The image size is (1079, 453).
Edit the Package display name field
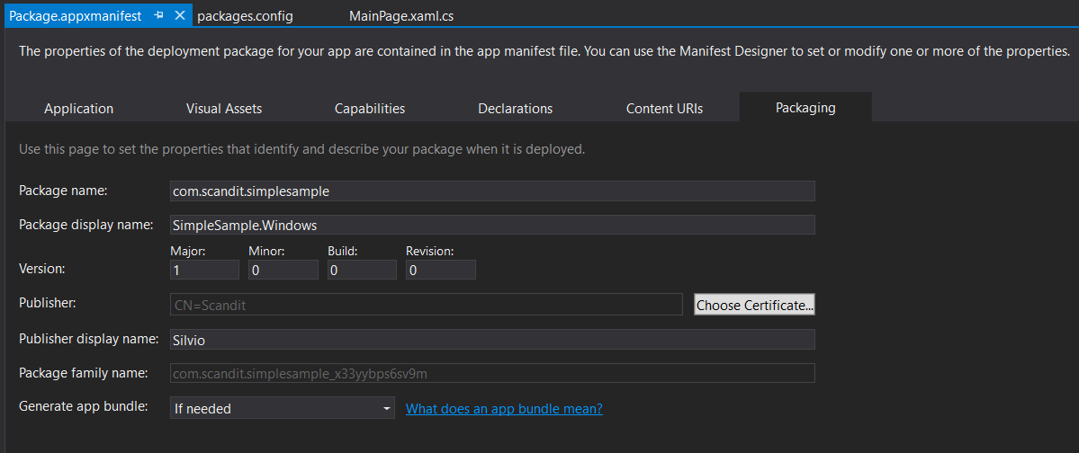click(492, 225)
